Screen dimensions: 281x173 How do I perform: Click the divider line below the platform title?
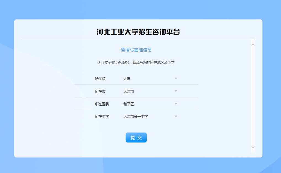tap(138, 39)
